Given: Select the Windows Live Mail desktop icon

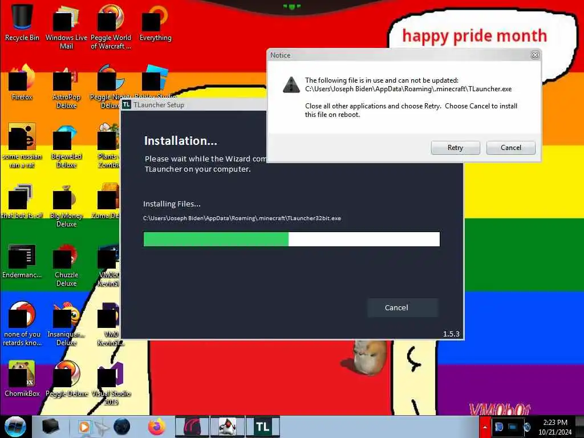Looking at the screenshot, I should pos(66,27).
